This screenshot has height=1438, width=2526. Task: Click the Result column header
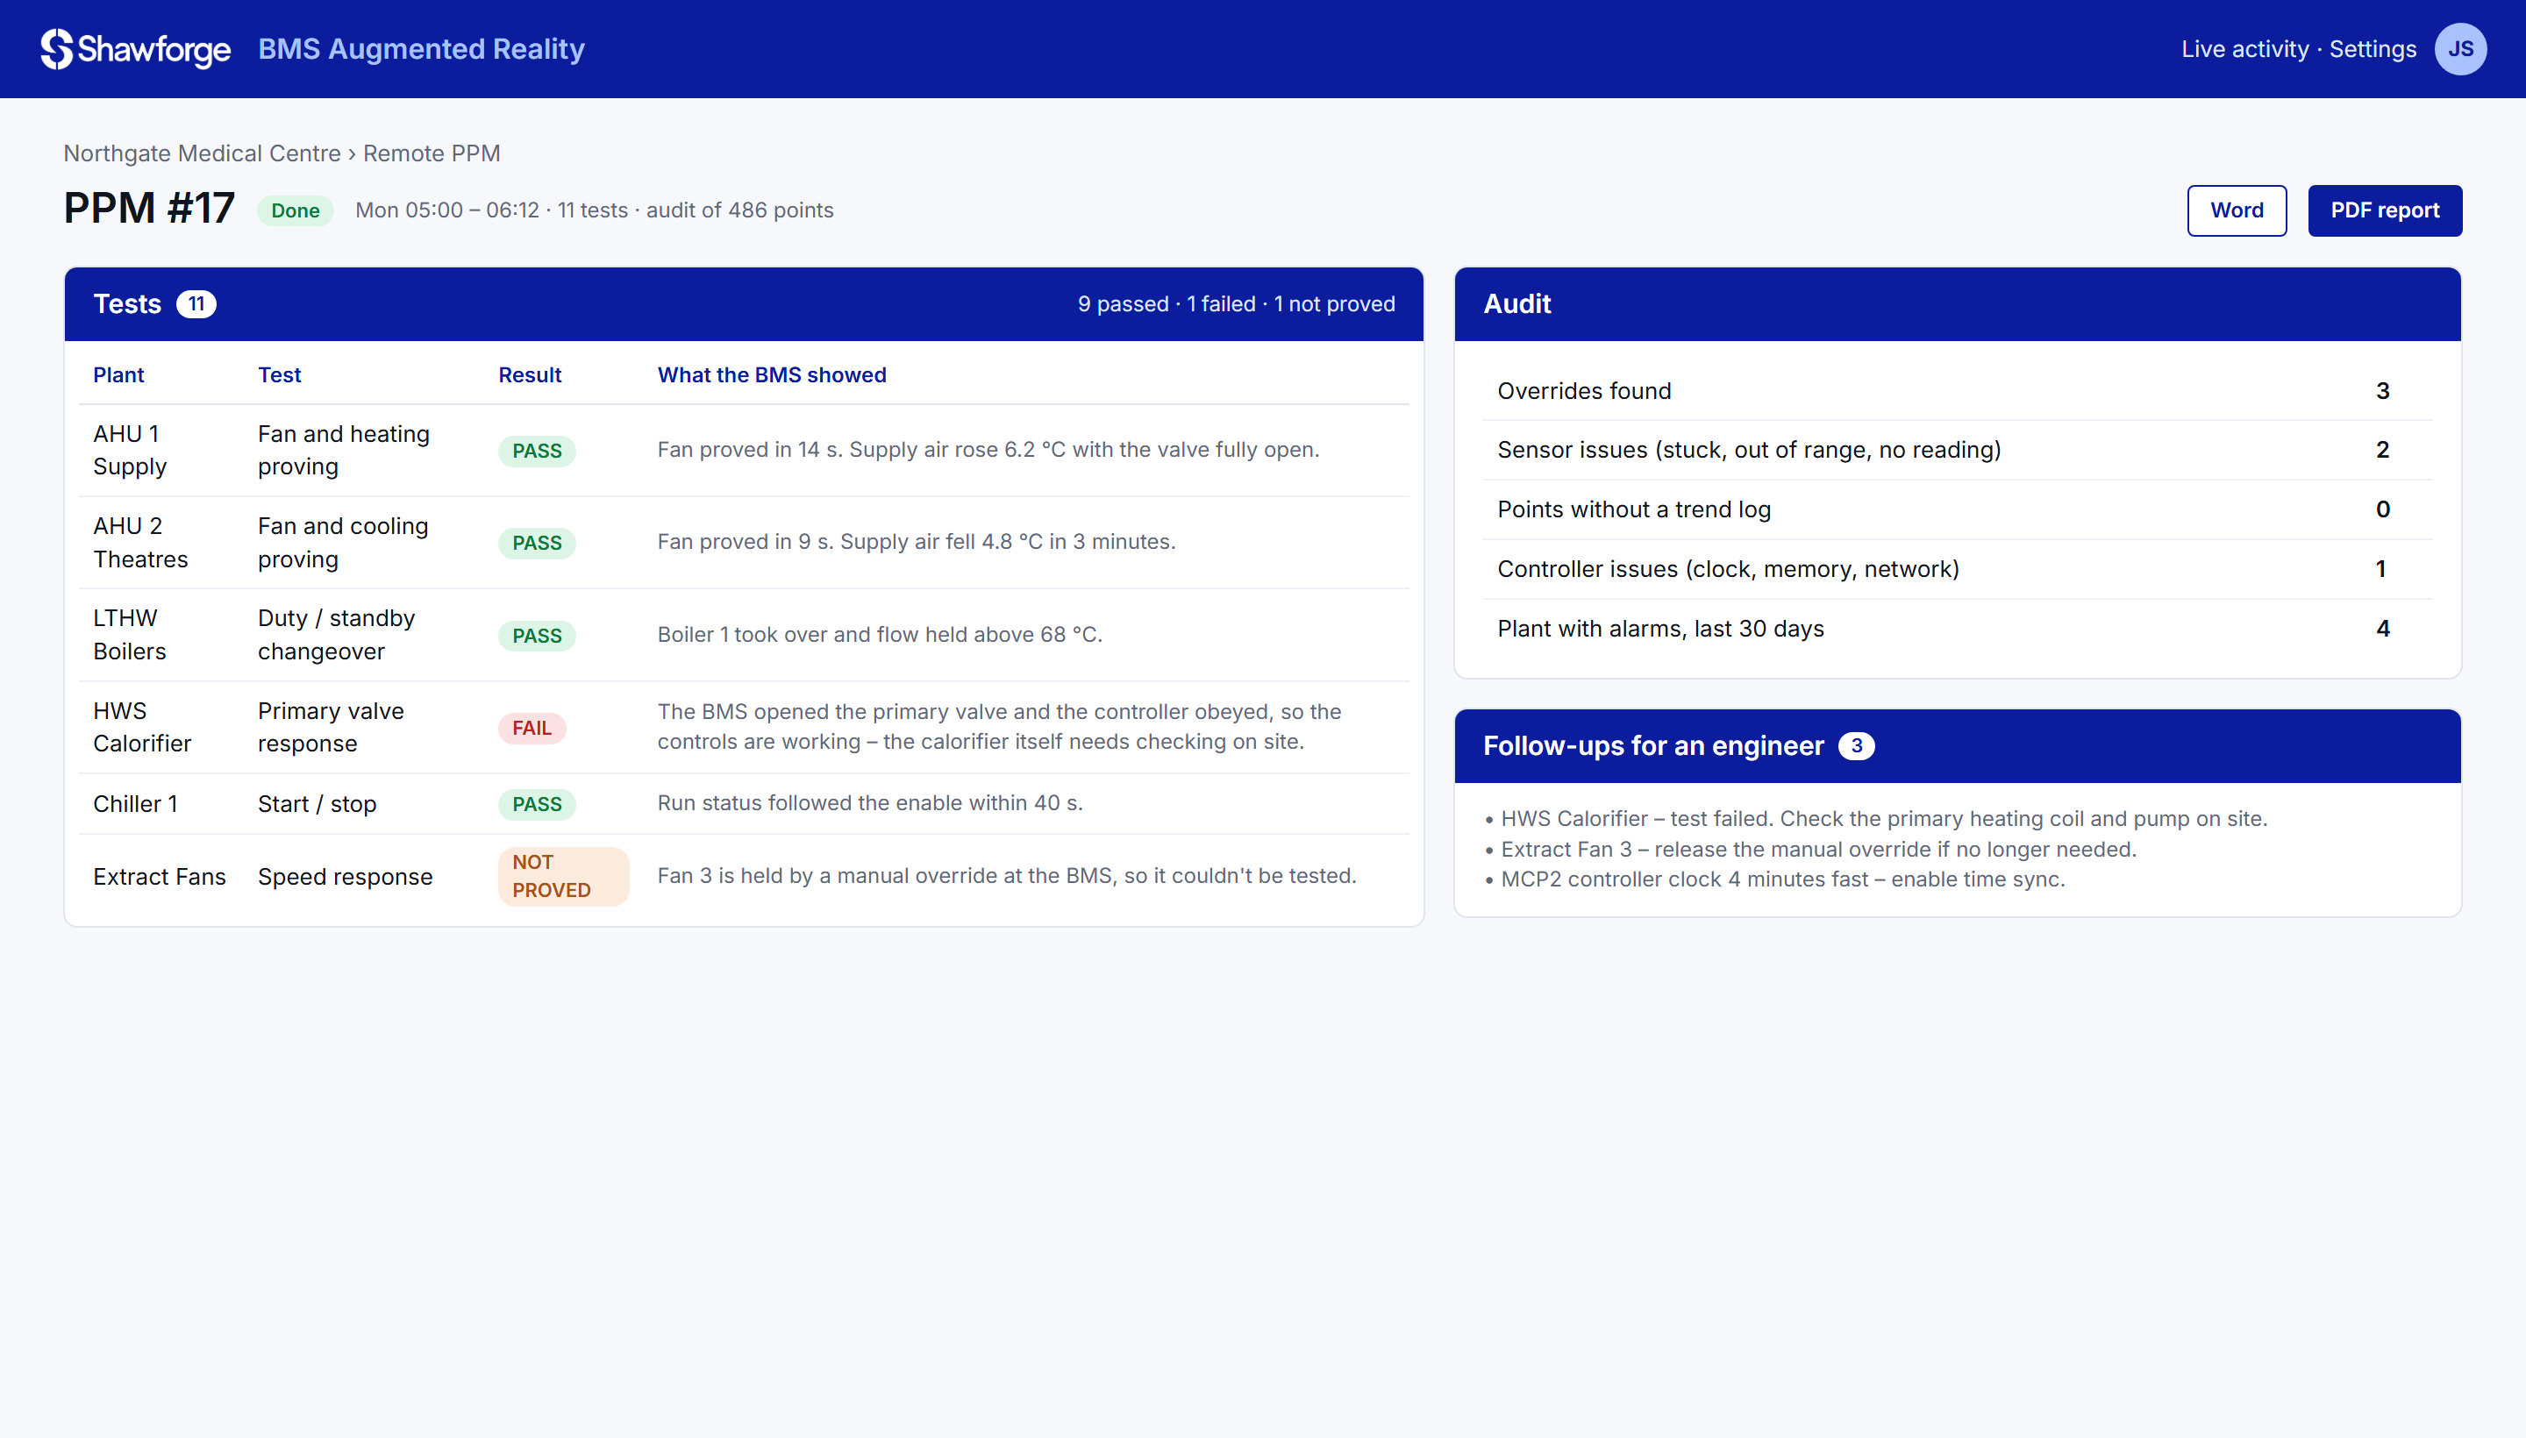click(530, 375)
